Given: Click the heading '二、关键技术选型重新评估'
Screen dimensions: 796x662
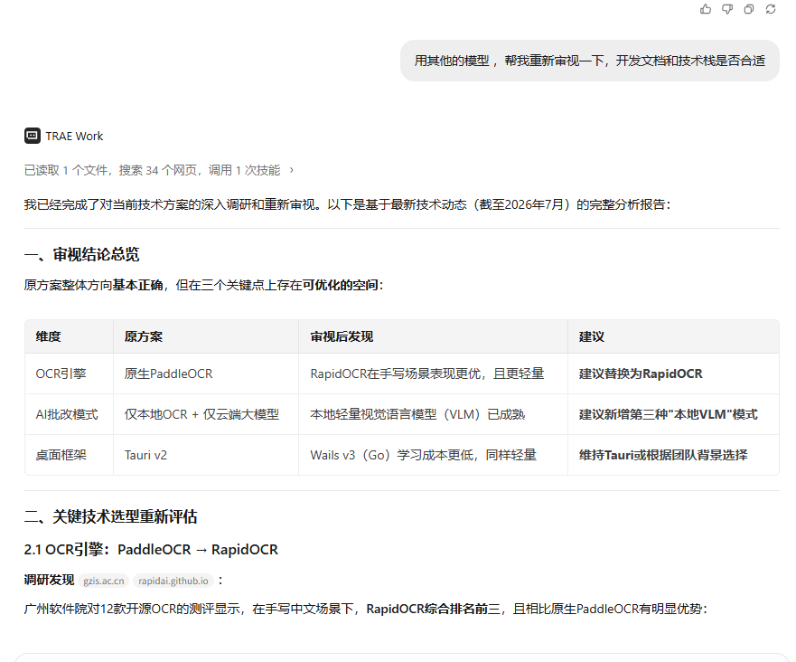Looking at the screenshot, I should point(110,516).
